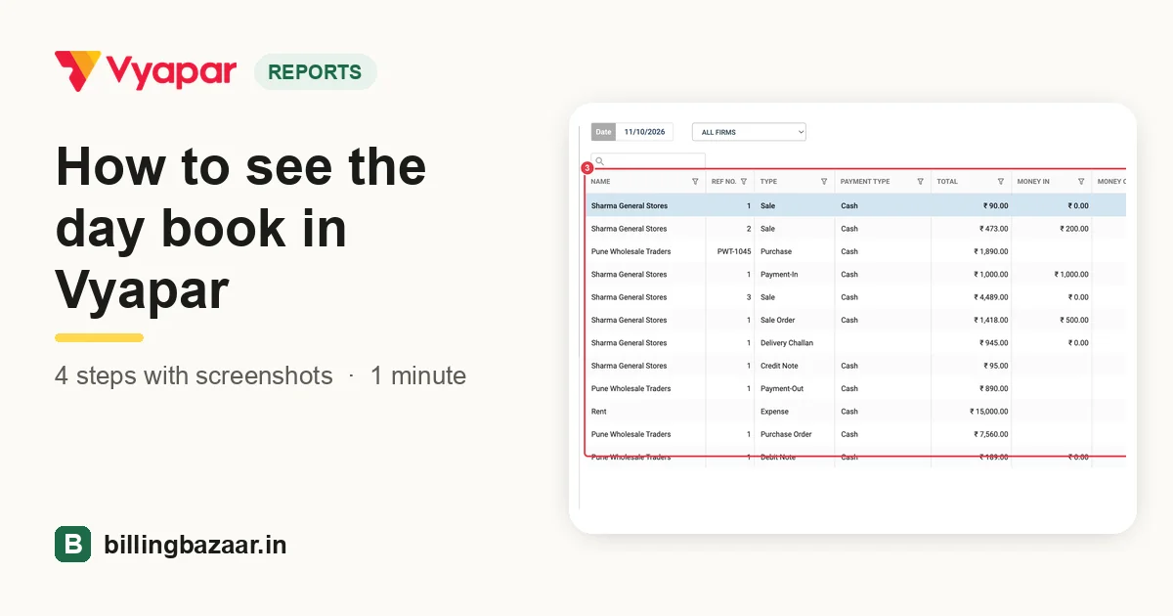Click the Expense type cell

774,412
